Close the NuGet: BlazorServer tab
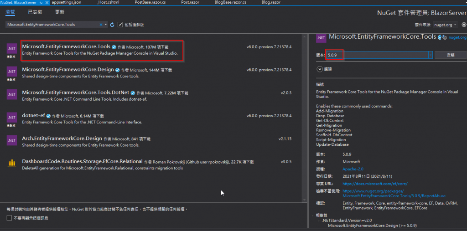This screenshot has width=467, height=231. pos(46,2)
